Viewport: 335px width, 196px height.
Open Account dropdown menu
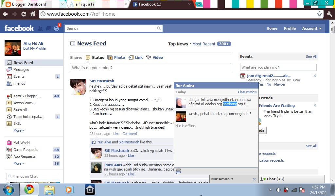[x=311, y=28]
